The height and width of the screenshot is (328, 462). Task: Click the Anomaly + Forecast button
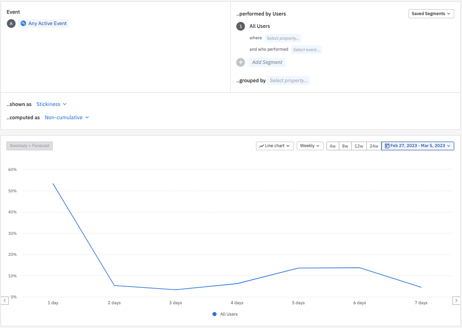(x=30, y=146)
